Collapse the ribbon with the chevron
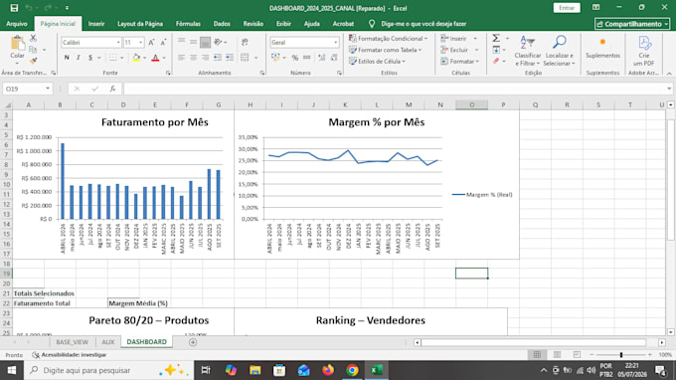This screenshot has width=676, height=380. [669, 74]
